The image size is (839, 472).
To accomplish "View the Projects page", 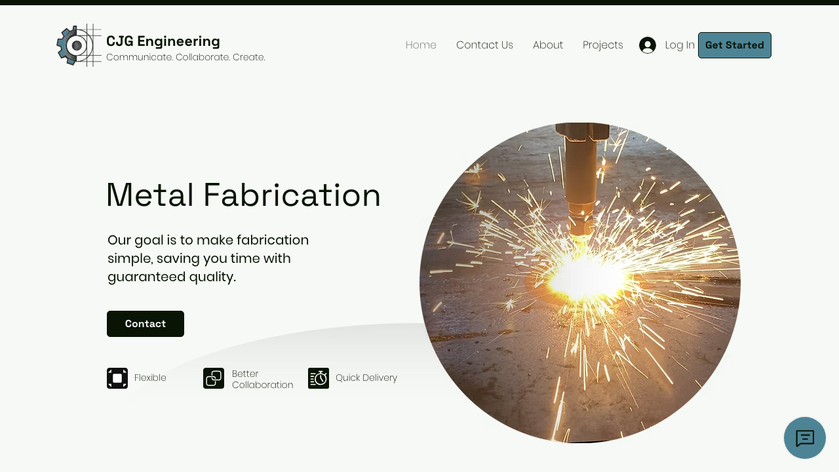I will coord(603,45).
